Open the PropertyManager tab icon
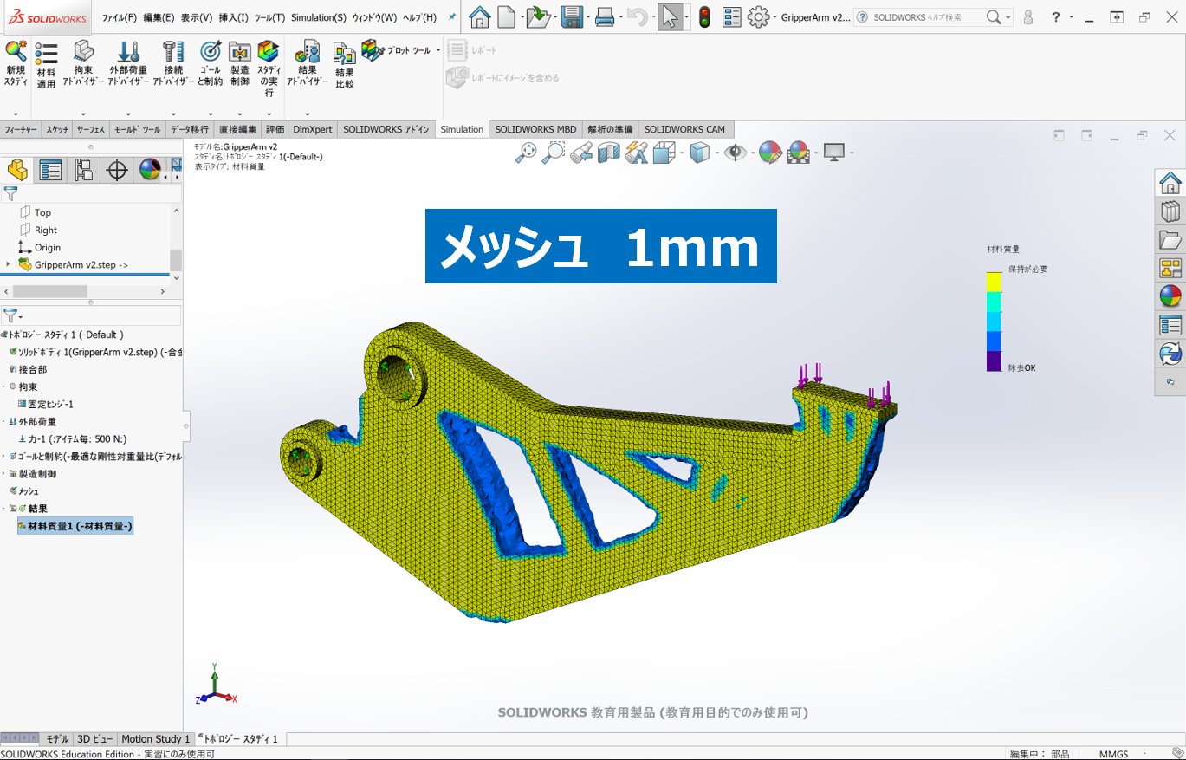Viewport: 1186px width, 760px height. (50, 170)
